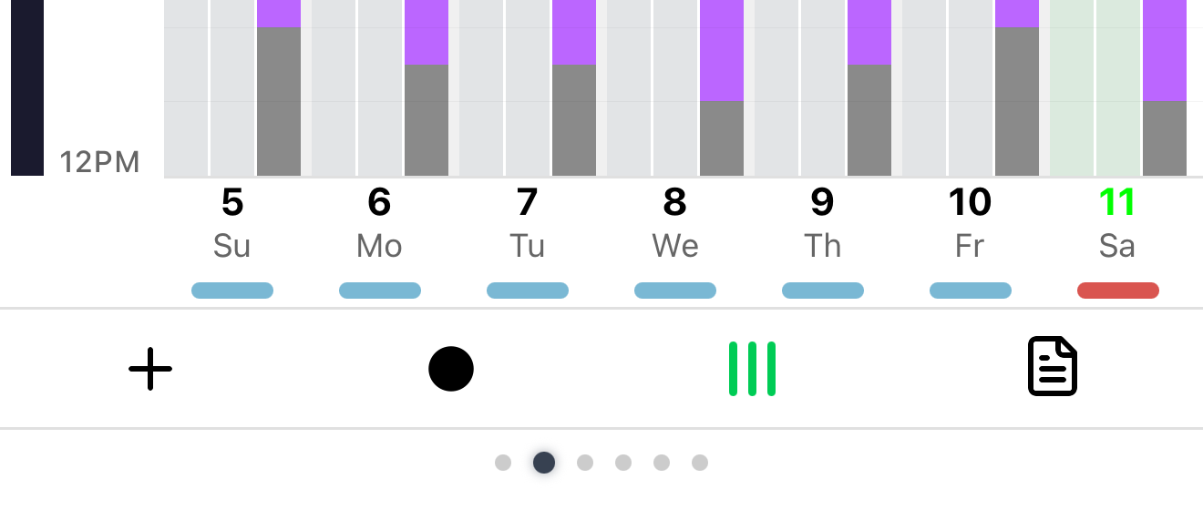Select Monday the 6th

[380, 223]
